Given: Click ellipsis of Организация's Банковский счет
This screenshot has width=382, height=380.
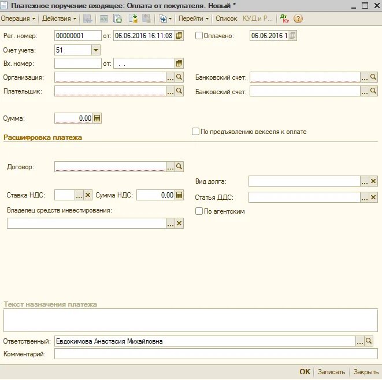Looking at the screenshot, I should (x=365, y=77).
